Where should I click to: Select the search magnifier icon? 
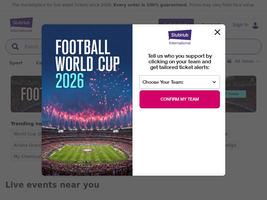tap(15, 46)
